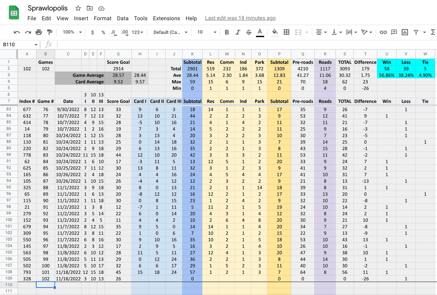Open the zoom level dropdown
Image resolution: width=437 pixels, height=295 pixels.
tap(70, 32)
